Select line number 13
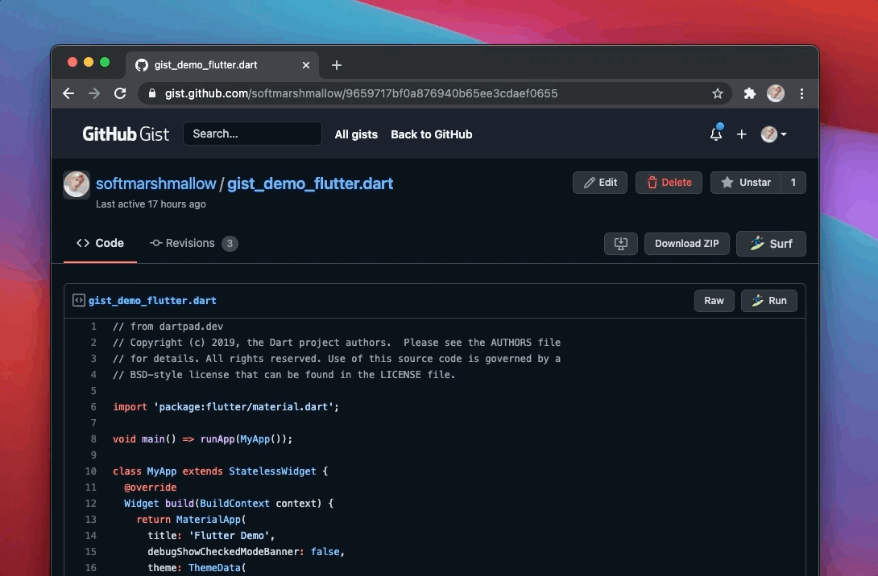The width and height of the screenshot is (878, 576). pos(91,520)
